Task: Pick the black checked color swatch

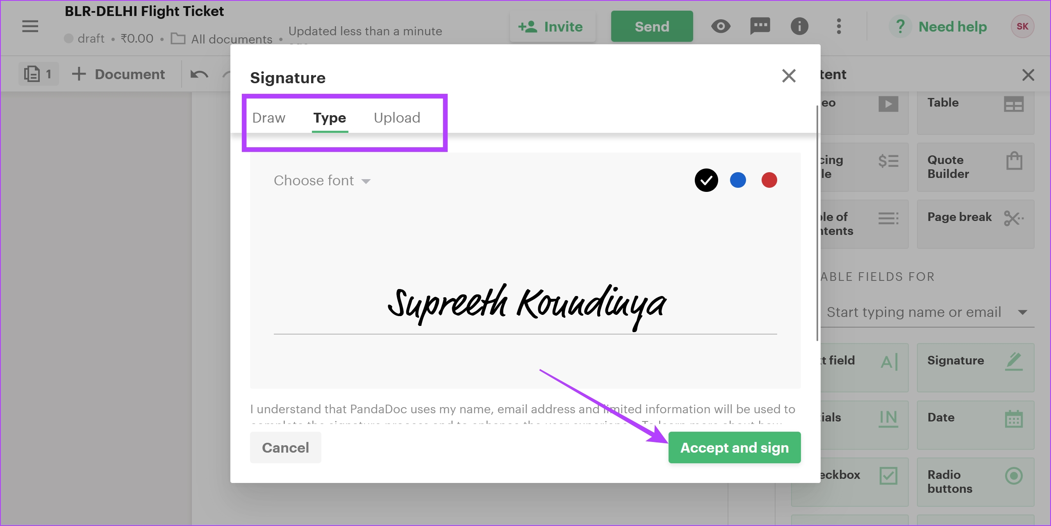Action: [706, 180]
